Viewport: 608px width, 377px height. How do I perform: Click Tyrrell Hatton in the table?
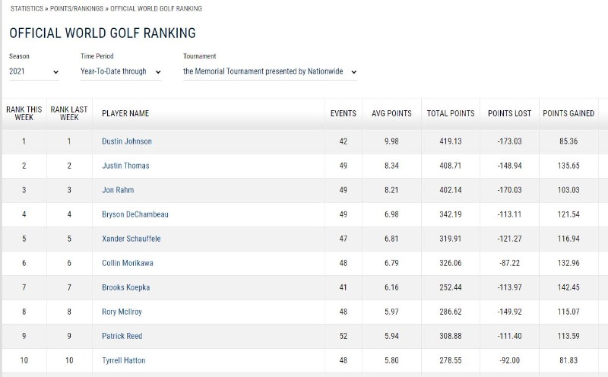(x=124, y=361)
